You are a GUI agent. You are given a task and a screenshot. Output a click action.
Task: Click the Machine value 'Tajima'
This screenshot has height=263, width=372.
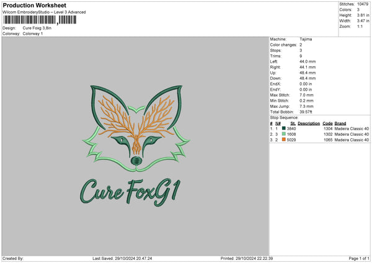tap(305, 39)
